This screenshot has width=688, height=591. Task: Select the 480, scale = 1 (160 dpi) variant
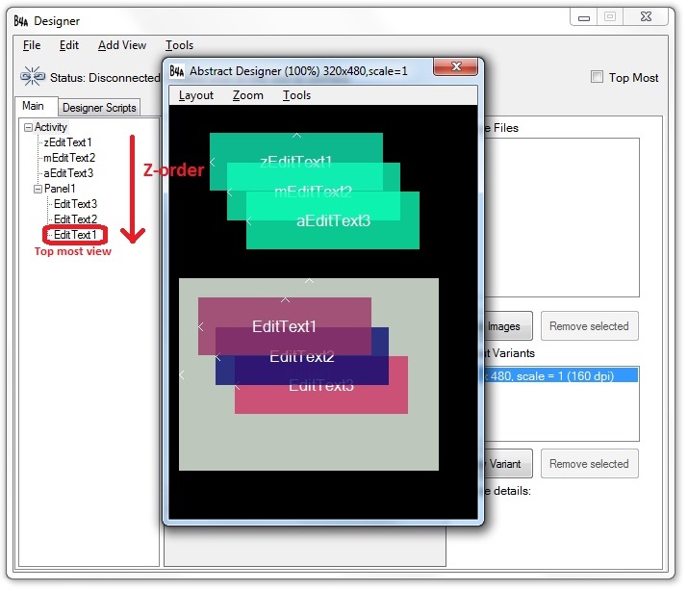561,375
